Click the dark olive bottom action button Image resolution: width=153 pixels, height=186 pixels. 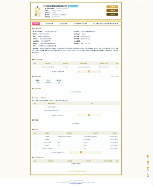click(x=112, y=14)
